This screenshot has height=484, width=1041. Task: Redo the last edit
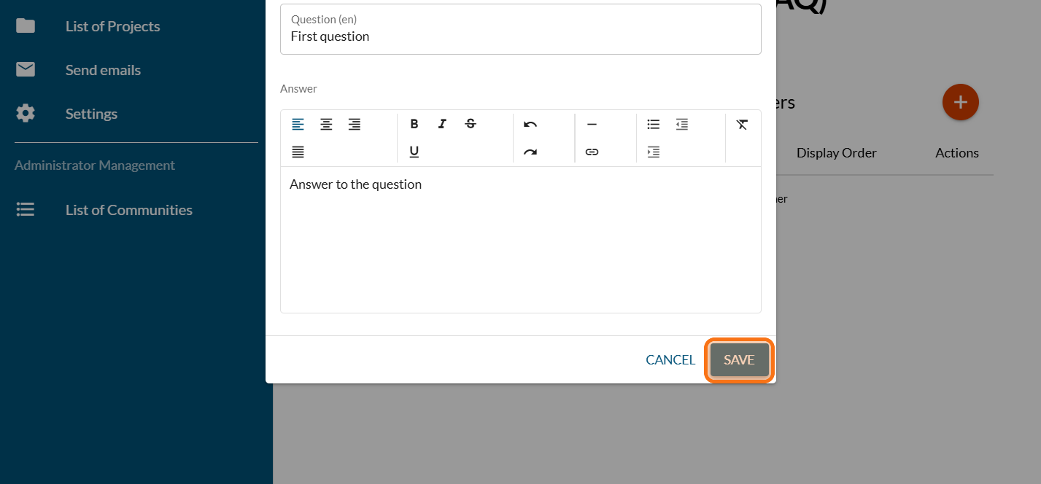pos(530,152)
